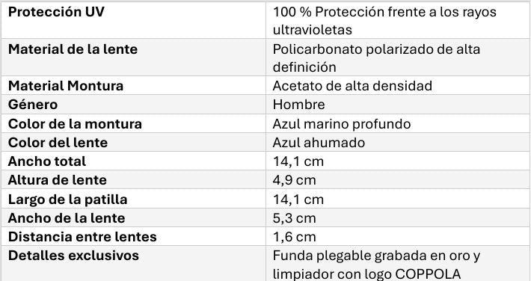This screenshot has width=531, height=281.
Task: Click the "Material Montura" label
Action: pyautogui.click(x=66, y=86)
